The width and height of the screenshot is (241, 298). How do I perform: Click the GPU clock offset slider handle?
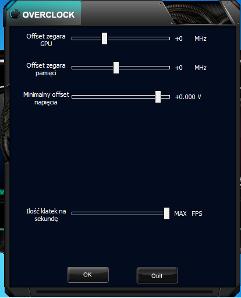pos(104,38)
